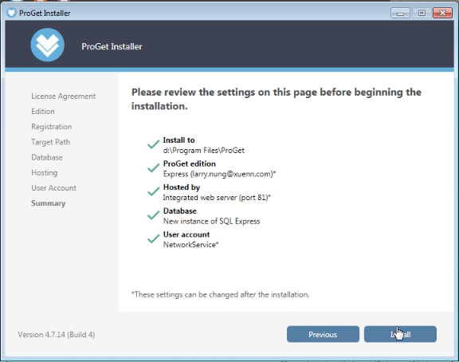This screenshot has width=459, height=362.
Task: Minimize the ProGet Installer window
Action: (400, 14)
